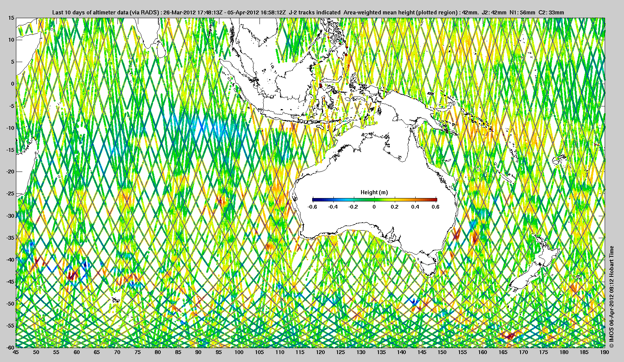Click the IMOS Hobart Time timestamp text
The width and height of the screenshot is (624, 362).
[611, 297]
